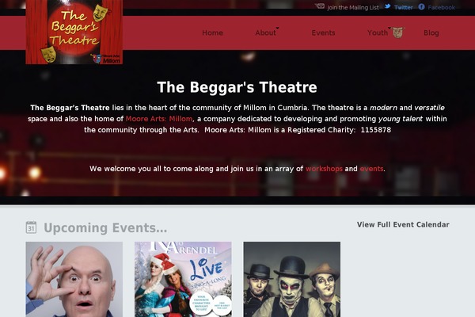Open the Join the Mailing List link

pos(353,8)
